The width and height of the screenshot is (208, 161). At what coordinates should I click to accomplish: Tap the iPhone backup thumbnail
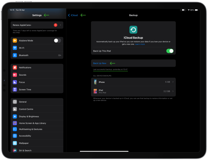pos(95,82)
